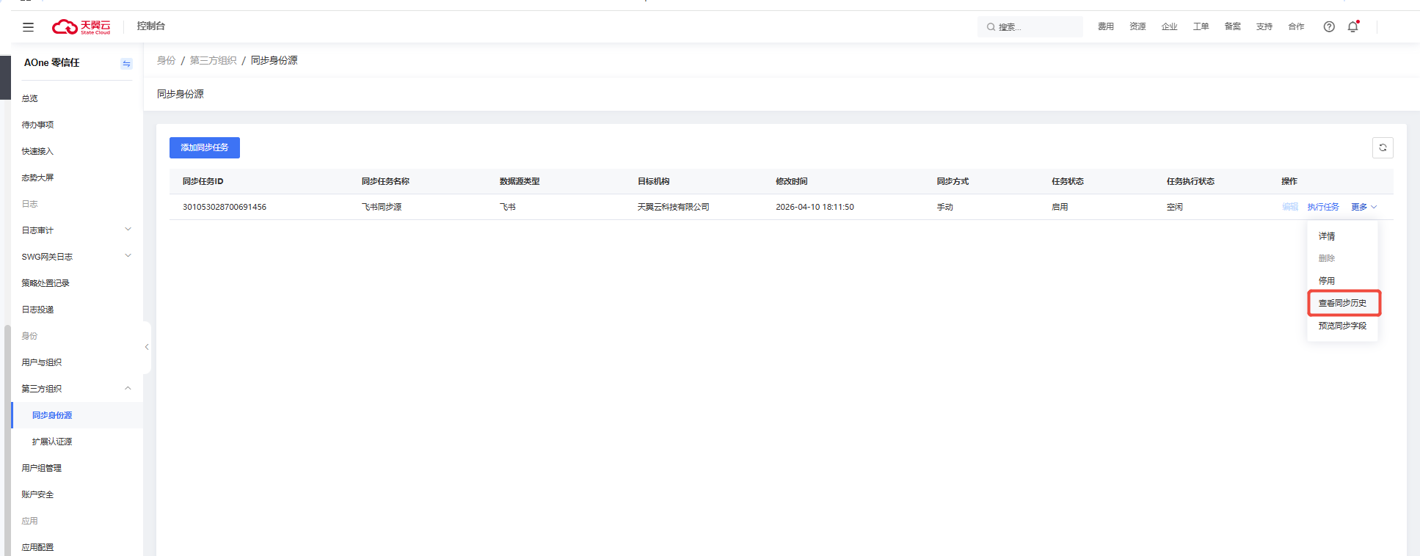Open the 更多 dropdown in operations column

(x=1363, y=208)
